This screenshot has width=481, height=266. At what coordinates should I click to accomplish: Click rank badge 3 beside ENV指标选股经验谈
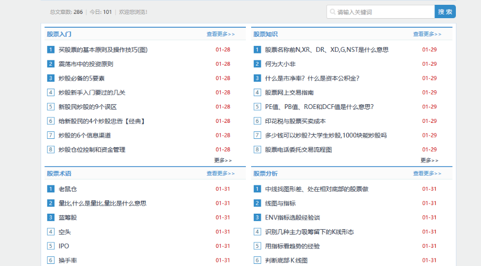(x=257, y=217)
